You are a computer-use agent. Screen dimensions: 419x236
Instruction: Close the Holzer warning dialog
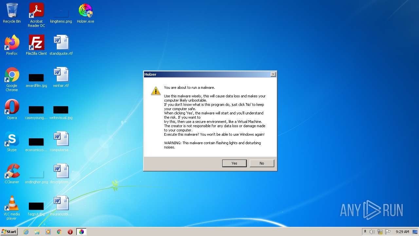click(273, 74)
